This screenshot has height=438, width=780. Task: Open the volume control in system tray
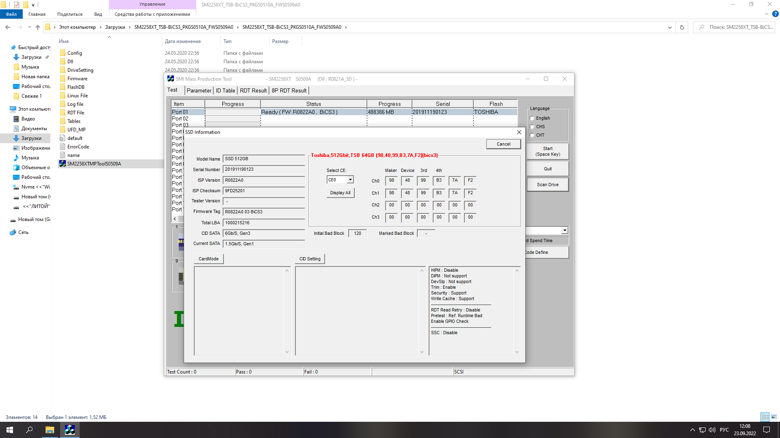(x=712, y=430)
